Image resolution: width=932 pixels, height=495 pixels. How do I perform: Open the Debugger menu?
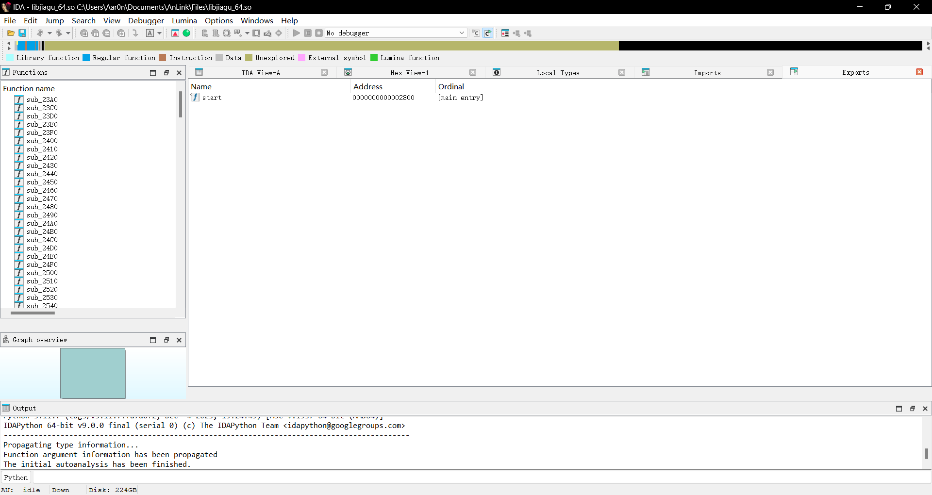pos(146,20)
